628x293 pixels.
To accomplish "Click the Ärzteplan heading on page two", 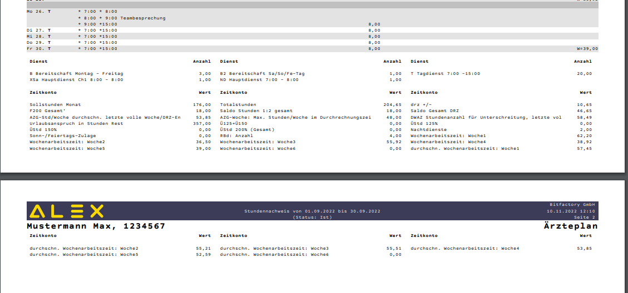I will (x=570, y=226).
